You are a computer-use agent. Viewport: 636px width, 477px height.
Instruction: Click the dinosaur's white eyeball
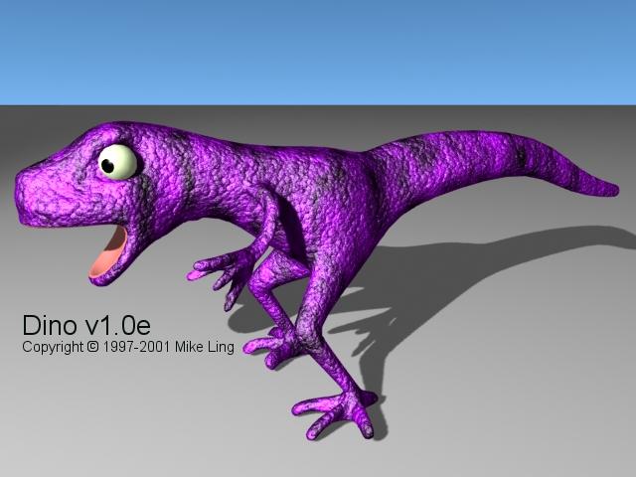coord(118,161)
